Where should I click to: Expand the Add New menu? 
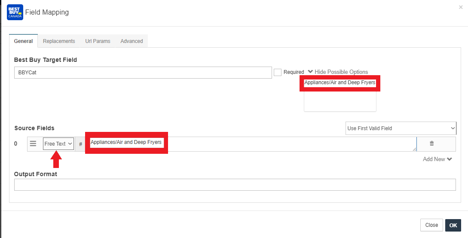(x=437, y=159)
